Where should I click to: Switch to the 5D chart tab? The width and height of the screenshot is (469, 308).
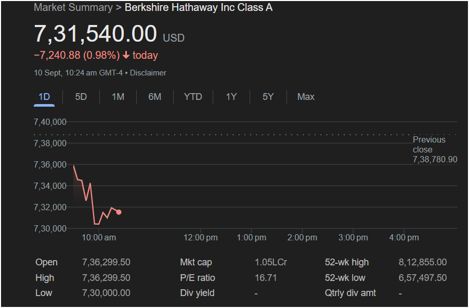81,97
